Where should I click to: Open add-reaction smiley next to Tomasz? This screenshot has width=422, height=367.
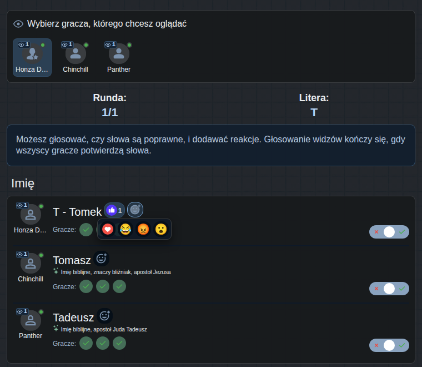pyautogui.click(x=101, y=259)
